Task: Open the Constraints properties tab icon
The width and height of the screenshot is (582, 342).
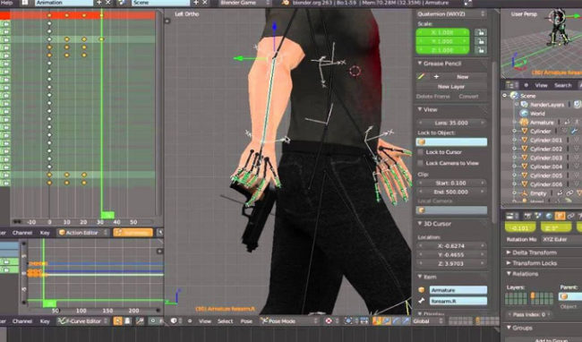Action: [570, 216]
